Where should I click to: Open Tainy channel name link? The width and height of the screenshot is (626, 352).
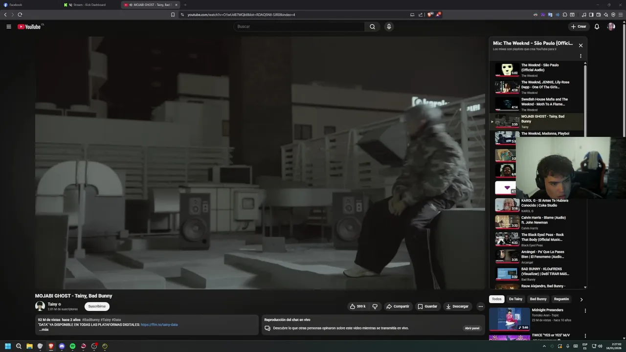point(52,304)
